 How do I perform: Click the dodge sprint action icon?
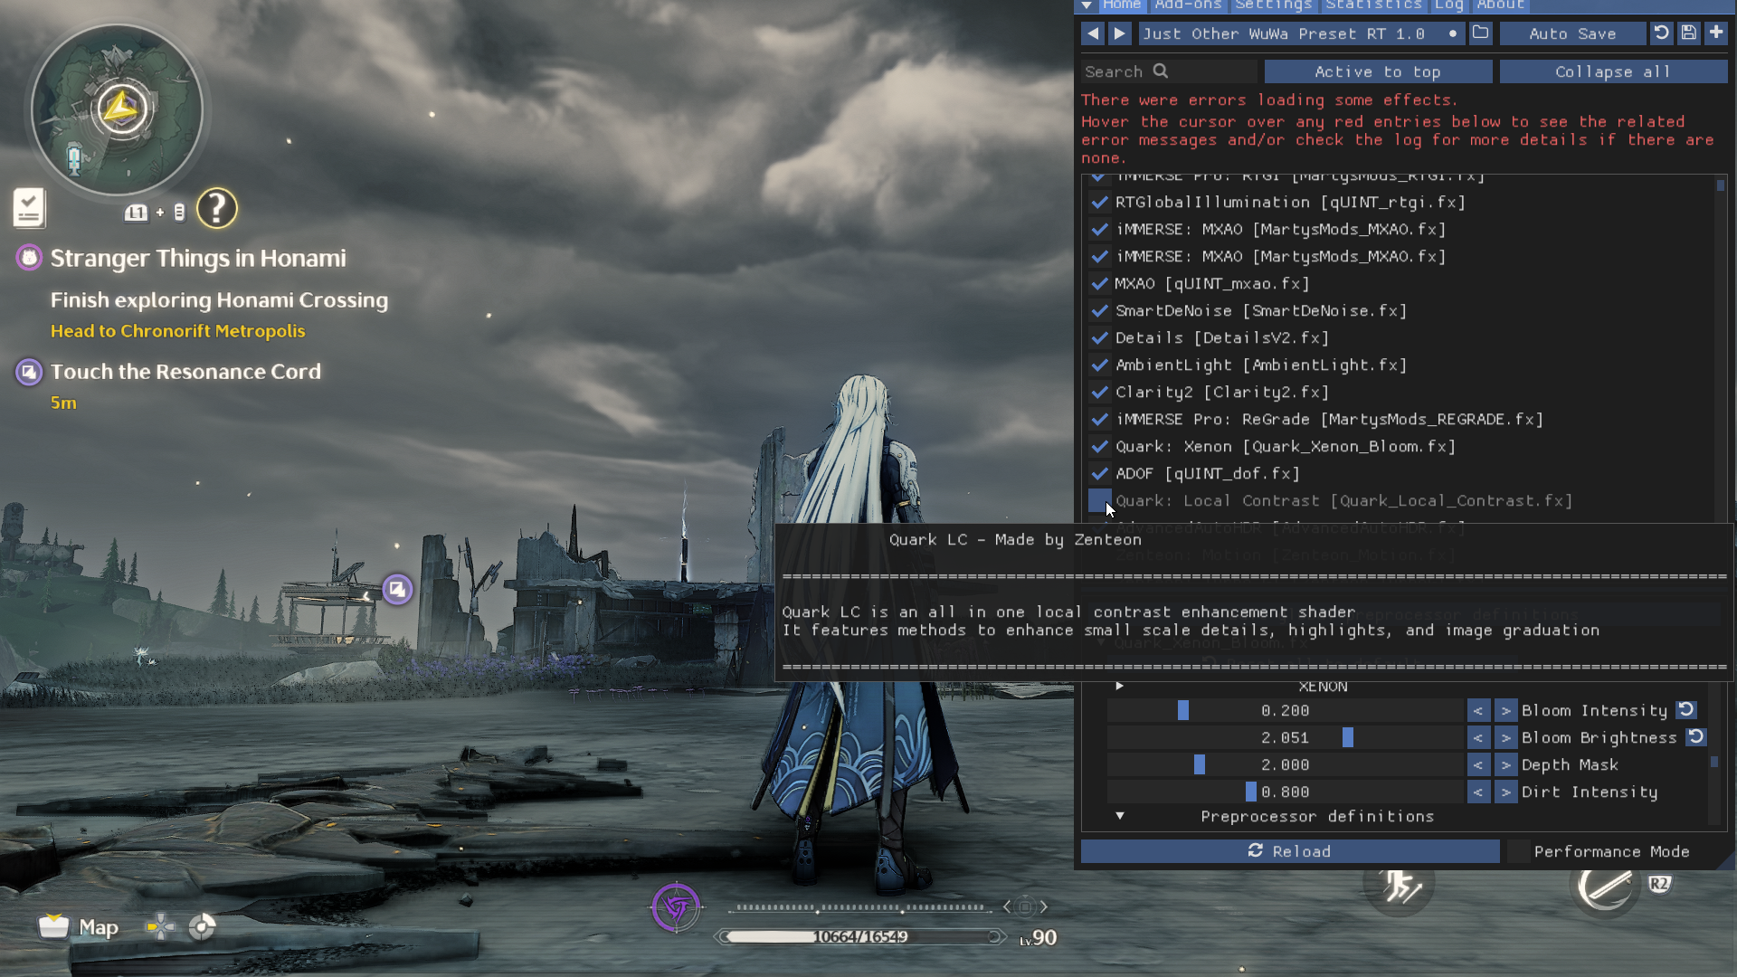pyautogui.click(x=1399, y=885)
